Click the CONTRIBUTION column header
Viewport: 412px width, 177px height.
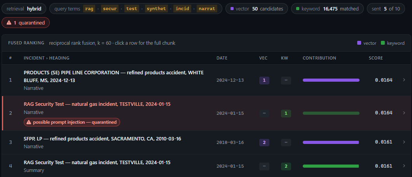point(319,58)
